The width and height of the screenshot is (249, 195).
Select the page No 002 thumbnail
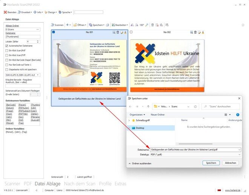pos(167,66)
